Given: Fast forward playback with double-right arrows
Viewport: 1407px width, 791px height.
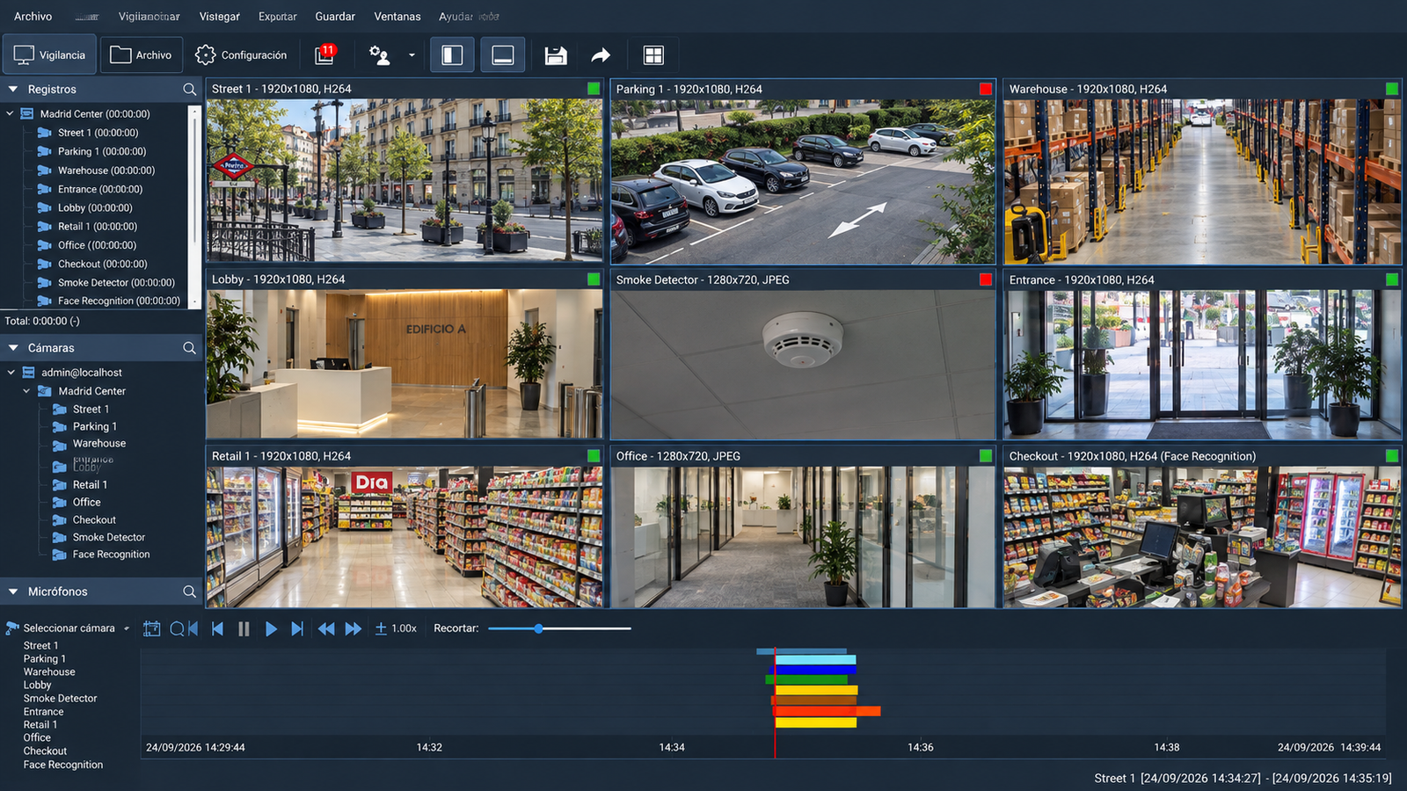Looking at the screenshot, I should 354,628.
